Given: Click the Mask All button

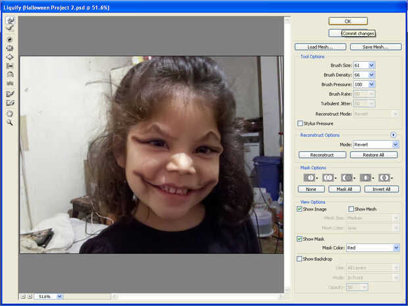Looking at the screenshot, I should click(345, 189).
